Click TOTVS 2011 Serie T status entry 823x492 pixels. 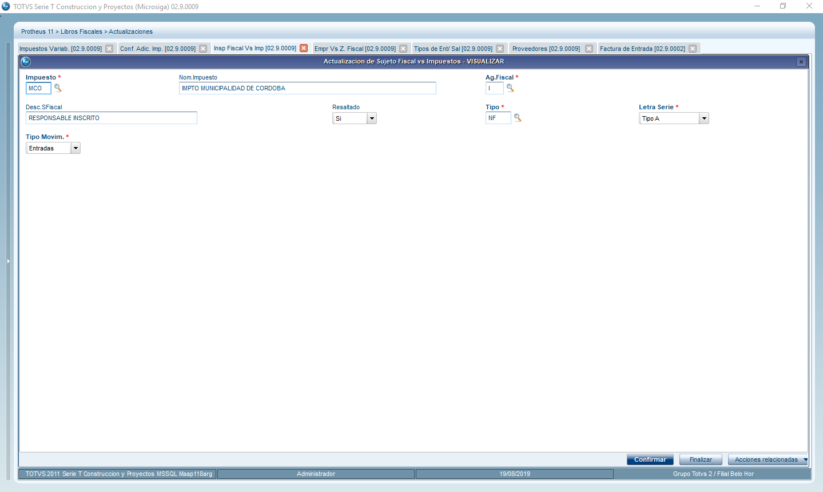[x=118, y=474]
